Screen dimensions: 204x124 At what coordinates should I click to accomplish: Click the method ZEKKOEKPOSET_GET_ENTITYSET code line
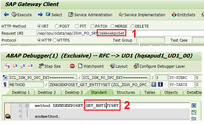77,106
